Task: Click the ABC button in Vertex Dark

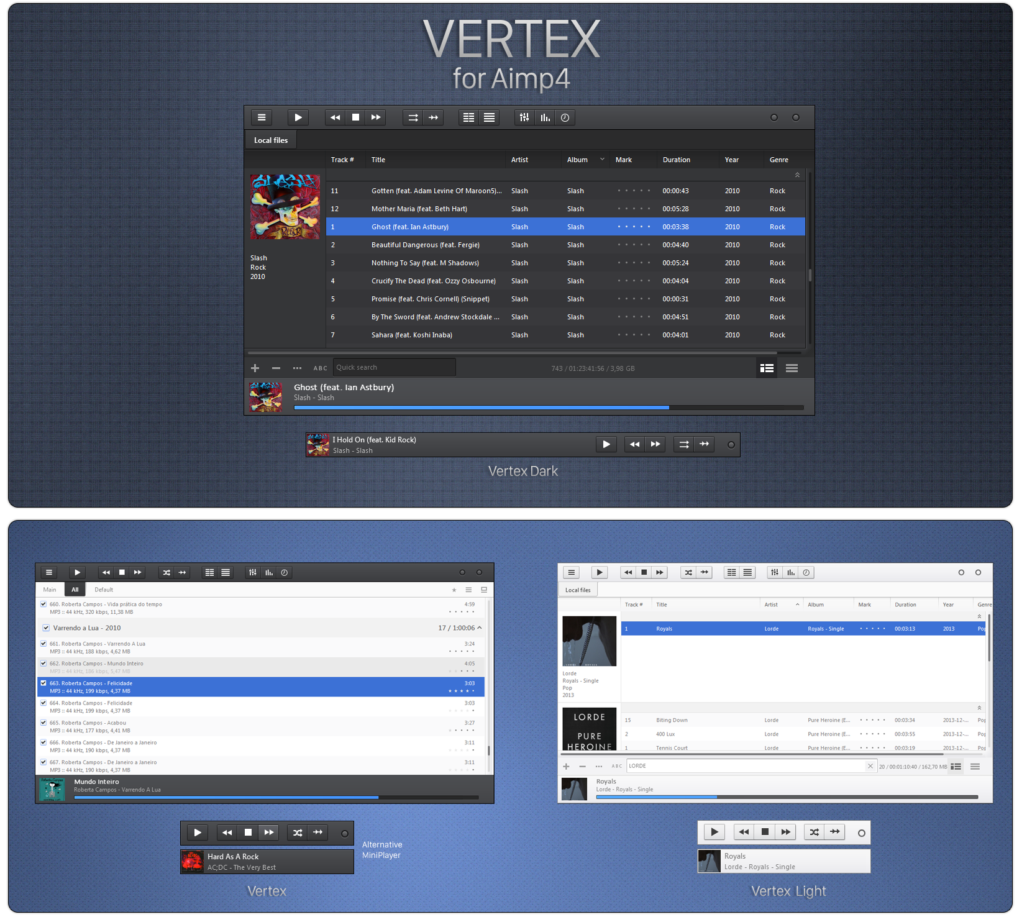Action: [320, 368]
